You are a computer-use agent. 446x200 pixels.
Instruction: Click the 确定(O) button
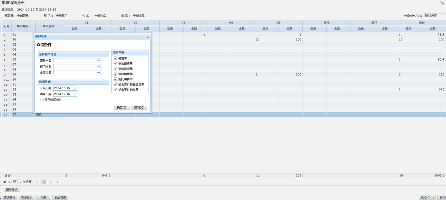pos(122,107)
